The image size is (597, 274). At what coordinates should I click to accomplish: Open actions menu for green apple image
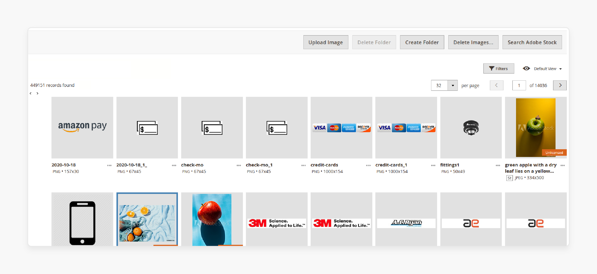[x=563, y=165]
